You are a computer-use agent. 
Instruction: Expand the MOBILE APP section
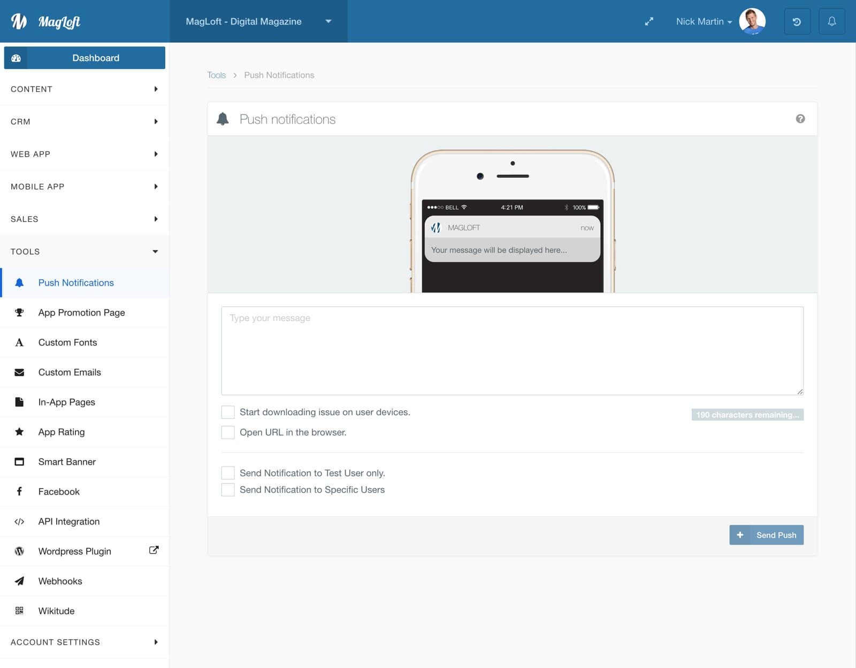tap(85, 187)
